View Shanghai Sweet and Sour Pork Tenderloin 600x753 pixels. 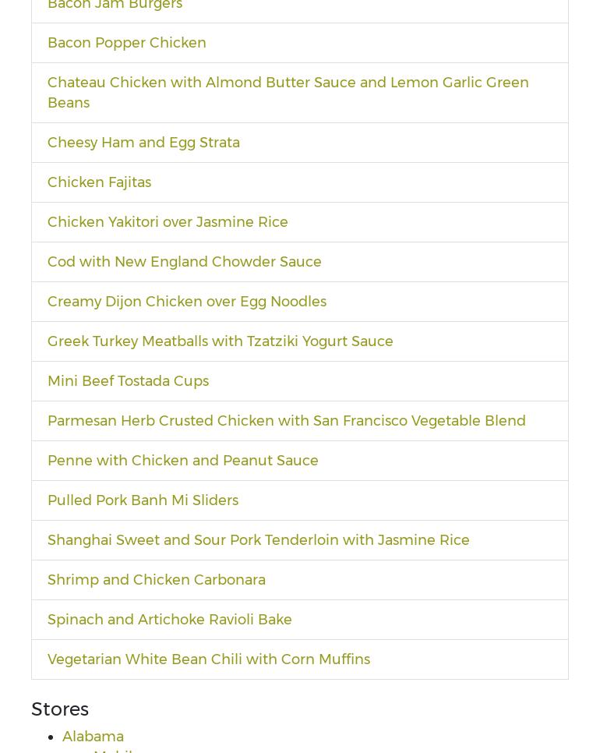[258, 539]
